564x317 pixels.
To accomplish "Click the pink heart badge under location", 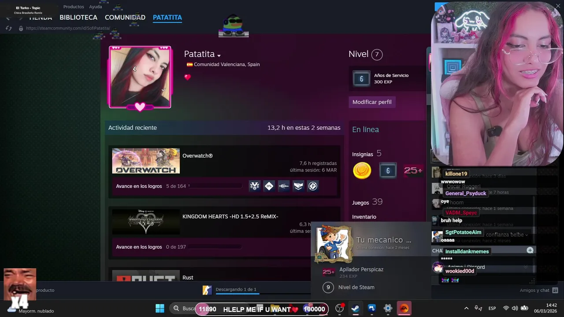I will [x=188, y=77].
